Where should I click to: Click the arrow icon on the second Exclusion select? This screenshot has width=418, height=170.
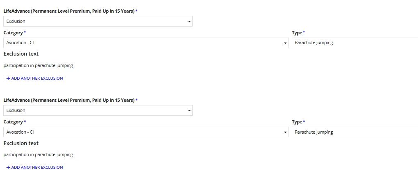189,111
